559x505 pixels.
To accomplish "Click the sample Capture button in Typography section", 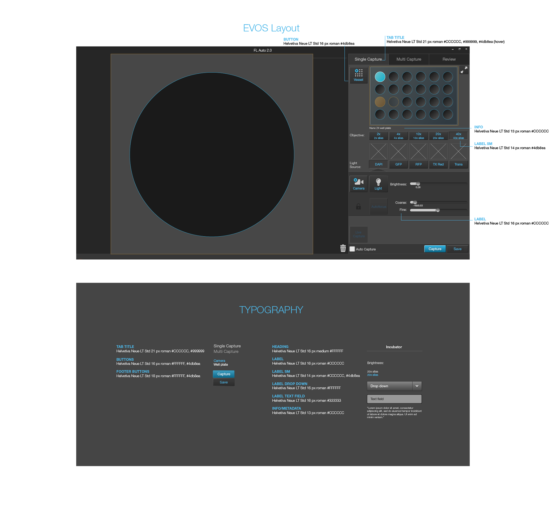I will click(224, 374).
